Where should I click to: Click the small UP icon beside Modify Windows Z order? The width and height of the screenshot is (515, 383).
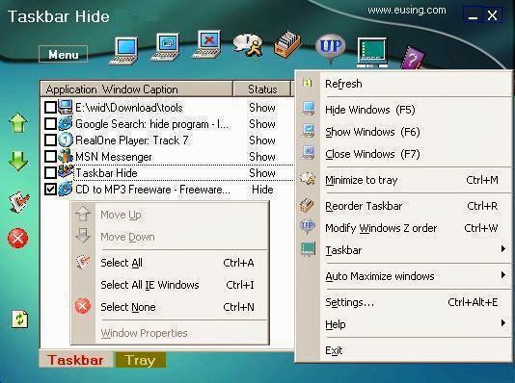[x=308, y=226]
